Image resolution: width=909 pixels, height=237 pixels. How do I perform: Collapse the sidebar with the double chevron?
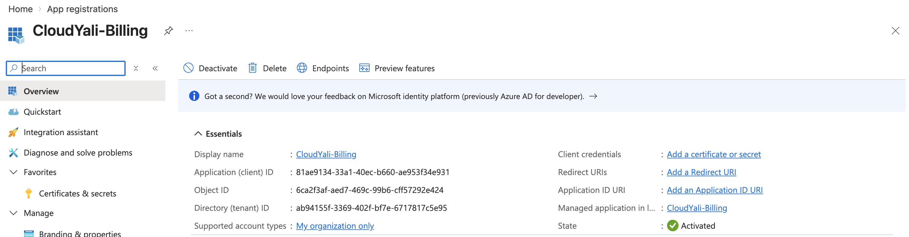click(155, 68)
